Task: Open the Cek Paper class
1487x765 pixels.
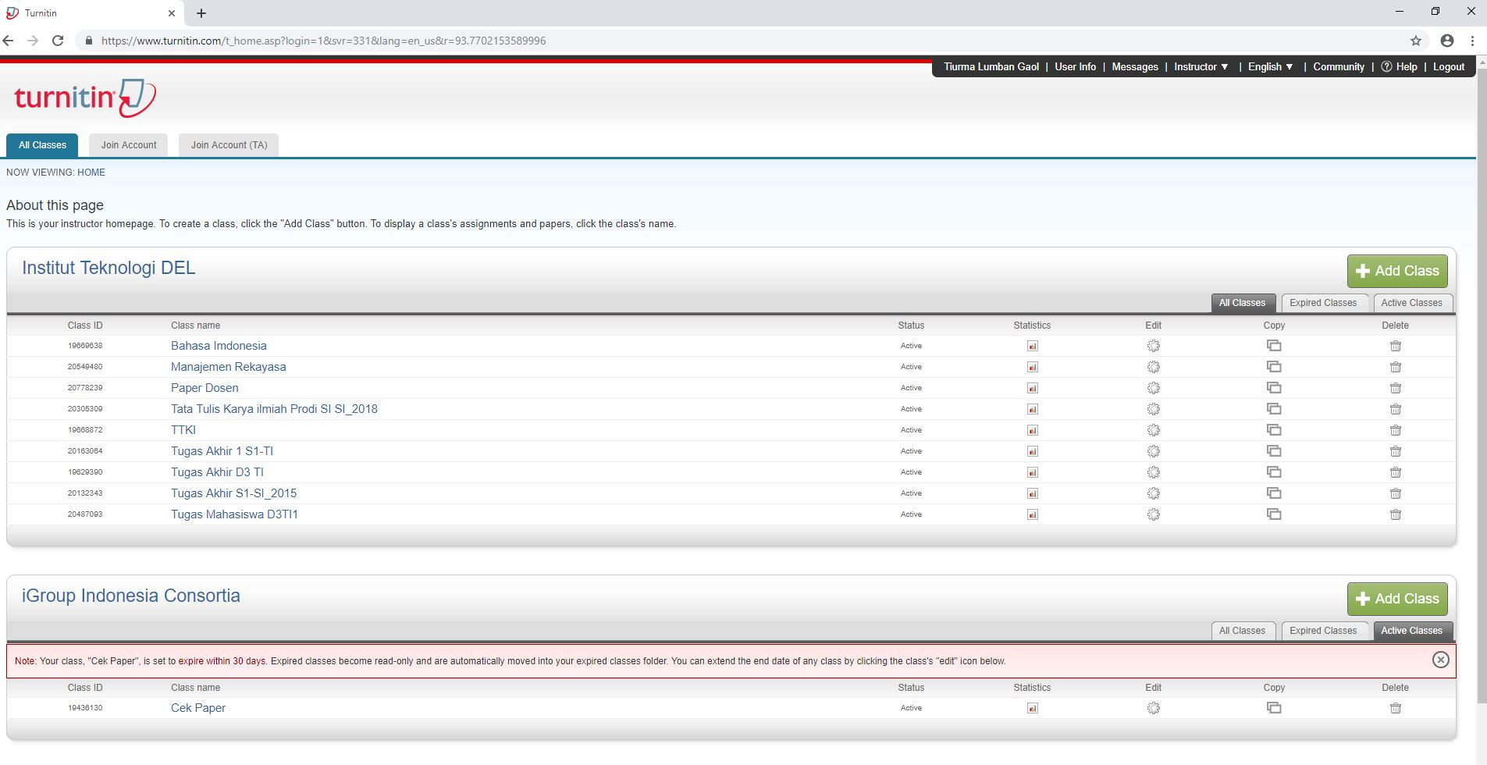Action: pos(198,708)
